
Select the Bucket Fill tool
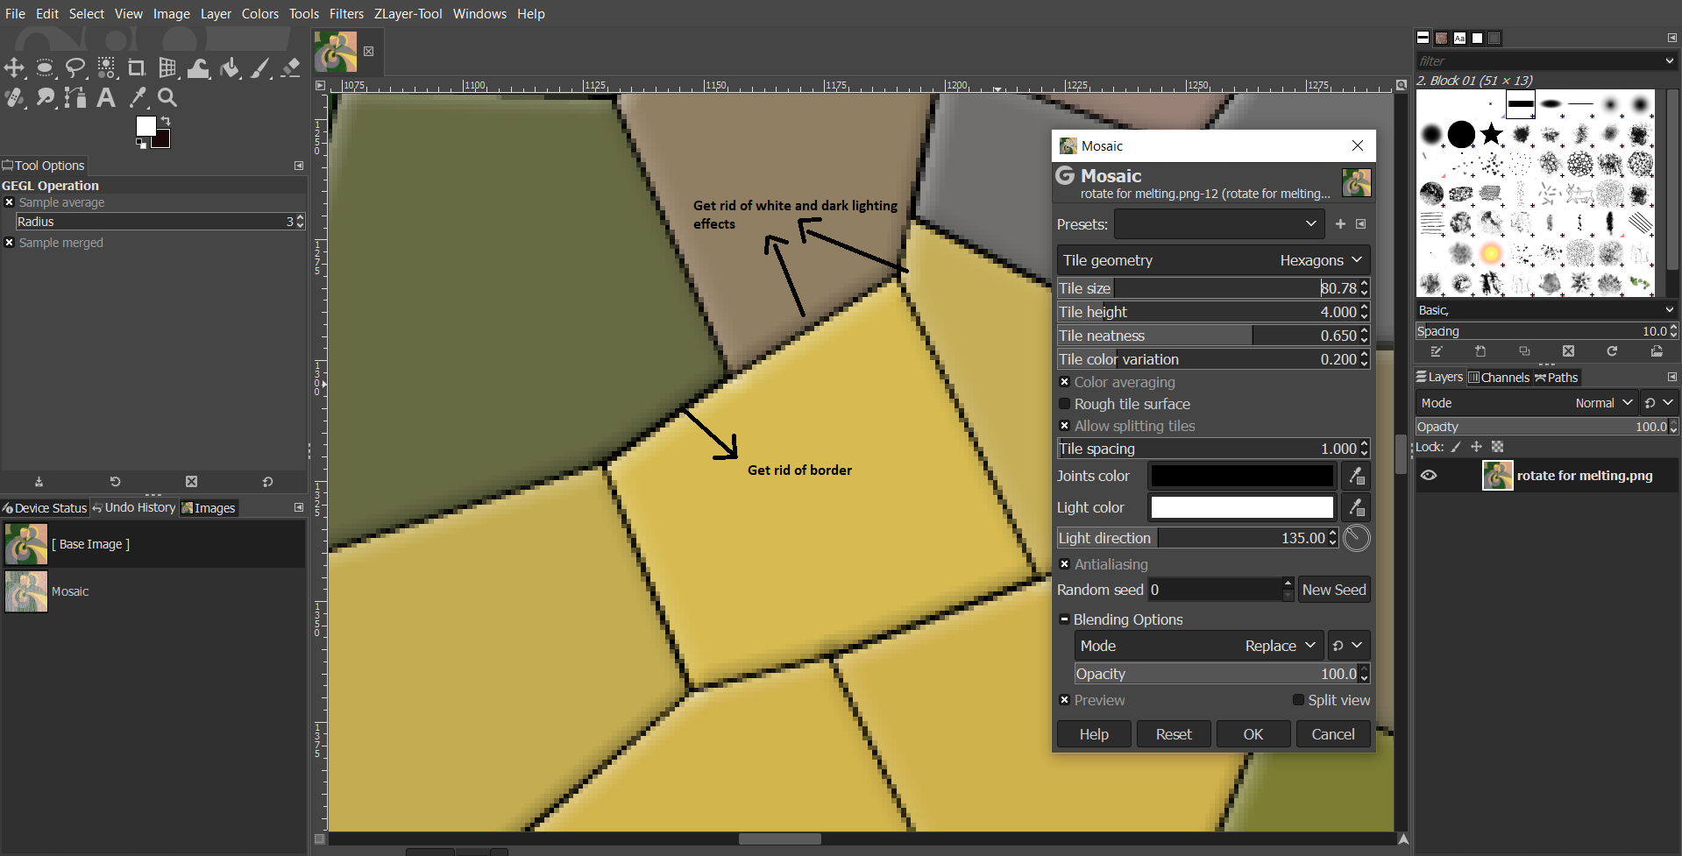[230, 67]
